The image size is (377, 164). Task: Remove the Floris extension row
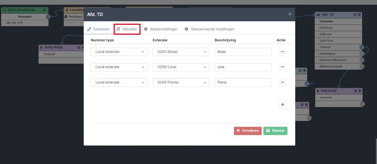(x=282, y=82)
